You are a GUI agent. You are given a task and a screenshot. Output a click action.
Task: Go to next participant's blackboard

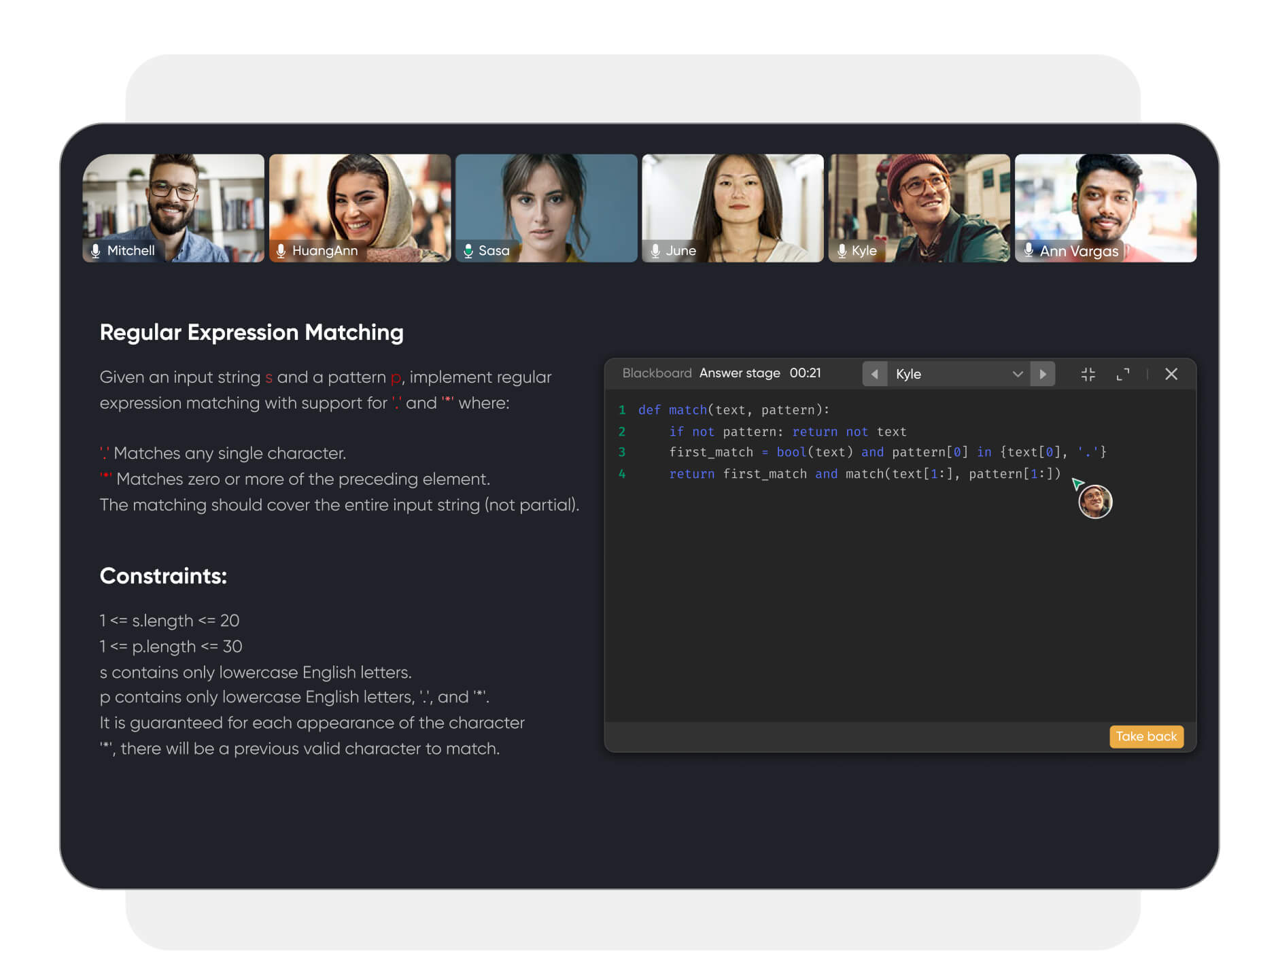[x=1042, y=374]
